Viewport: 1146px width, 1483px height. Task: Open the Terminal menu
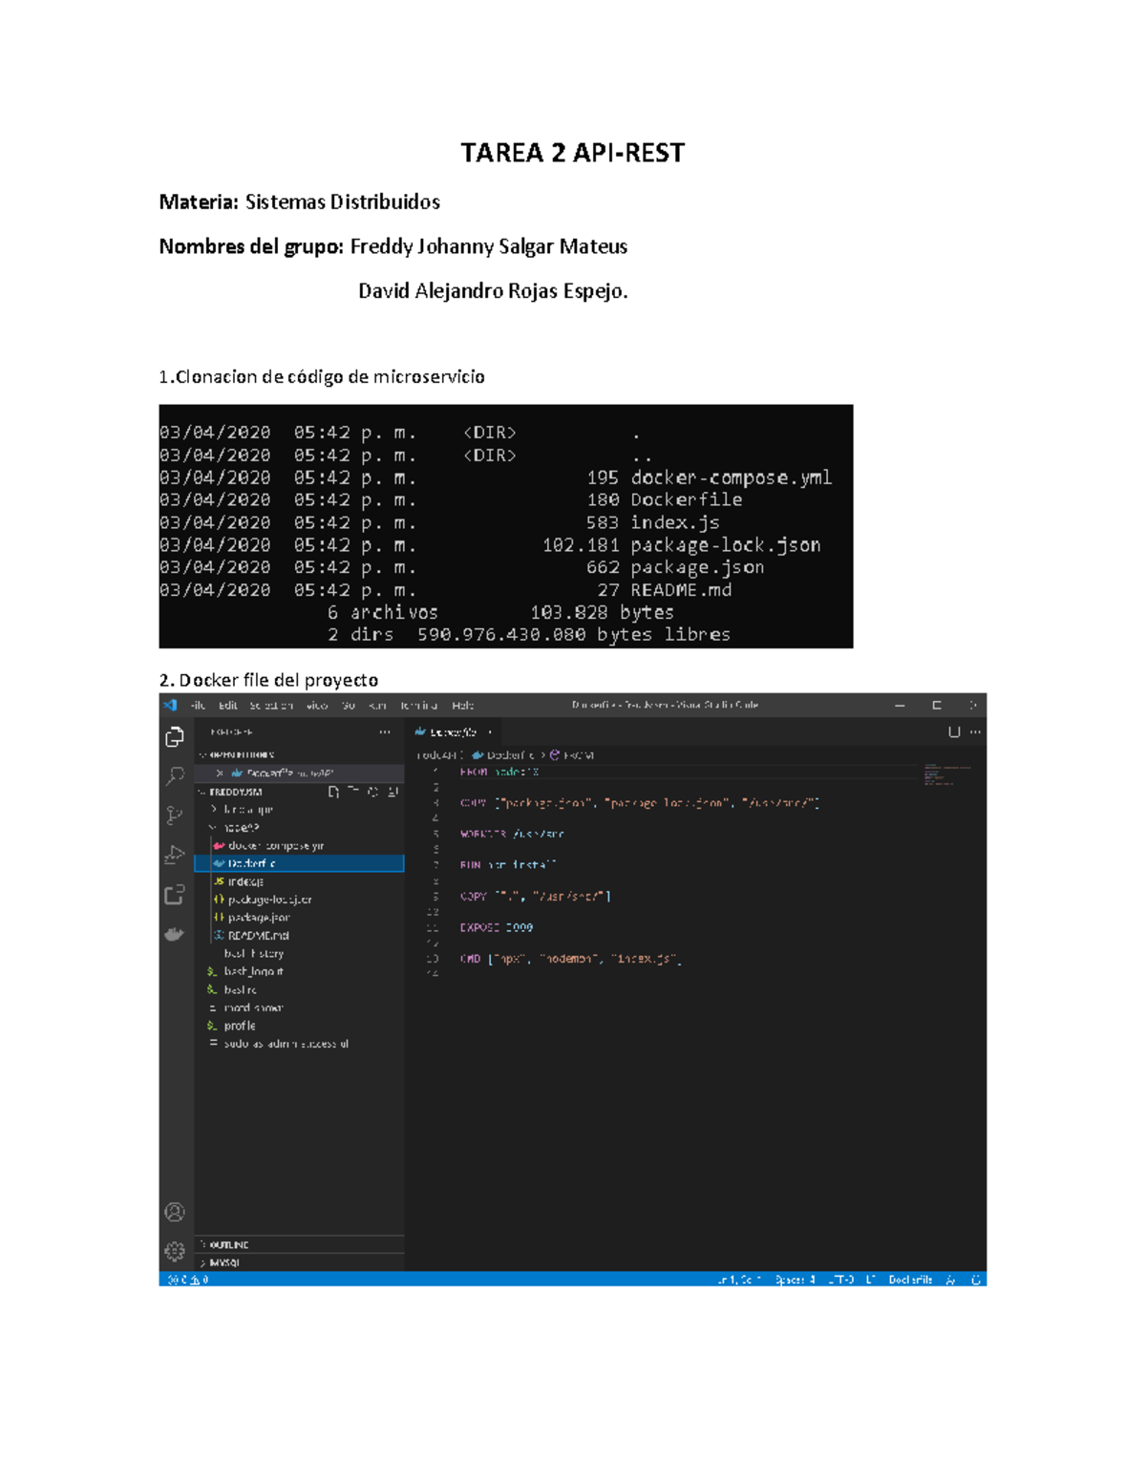(x=418, y=706)
